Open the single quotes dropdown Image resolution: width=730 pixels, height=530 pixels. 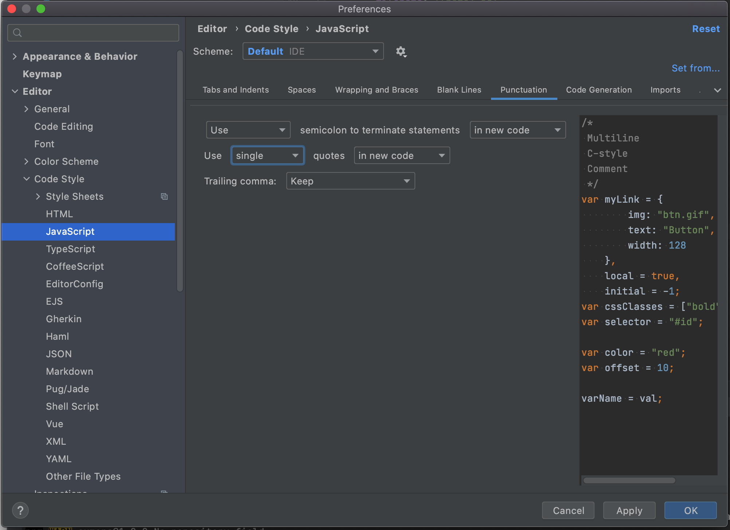tap(267, 156)
